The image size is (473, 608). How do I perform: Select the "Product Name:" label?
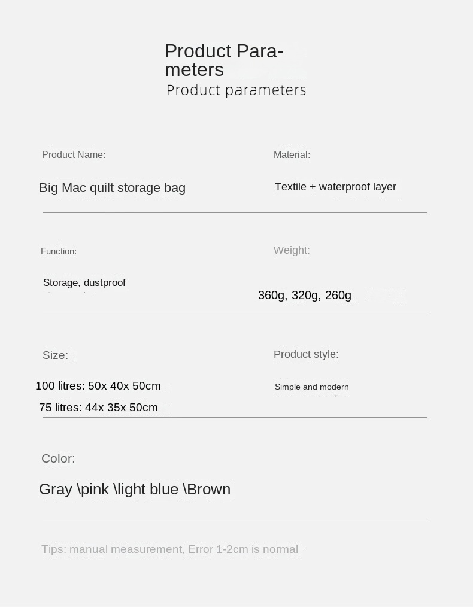click(74, 155)
